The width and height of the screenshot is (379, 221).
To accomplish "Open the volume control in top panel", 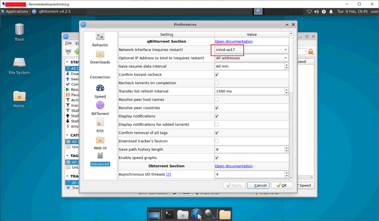I will click(316, 12).
